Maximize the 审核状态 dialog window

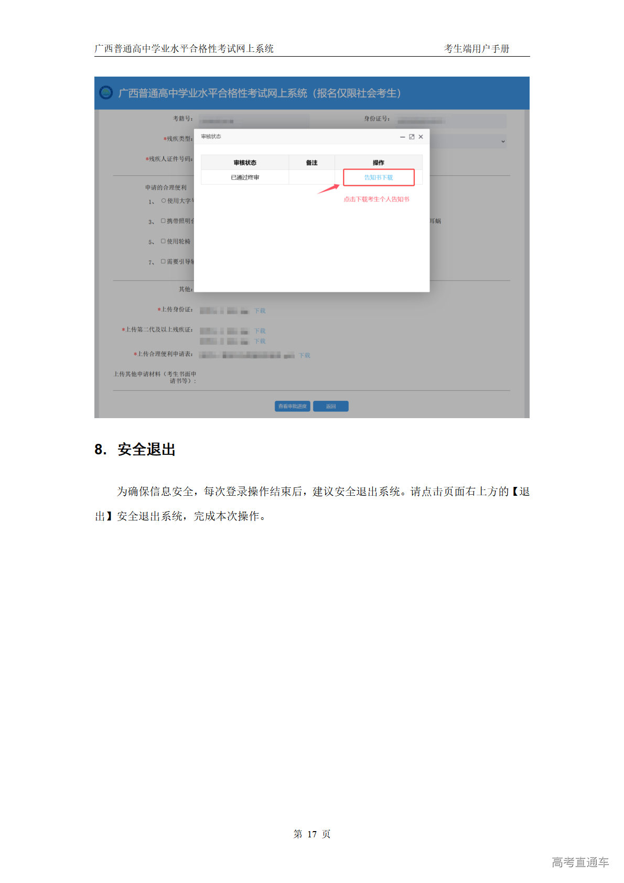click(x=412, y=137)
